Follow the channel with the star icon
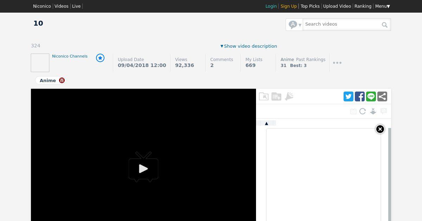The width and height of the screenshot is (422, 221). pyautogui.click(x=100, y=58)
